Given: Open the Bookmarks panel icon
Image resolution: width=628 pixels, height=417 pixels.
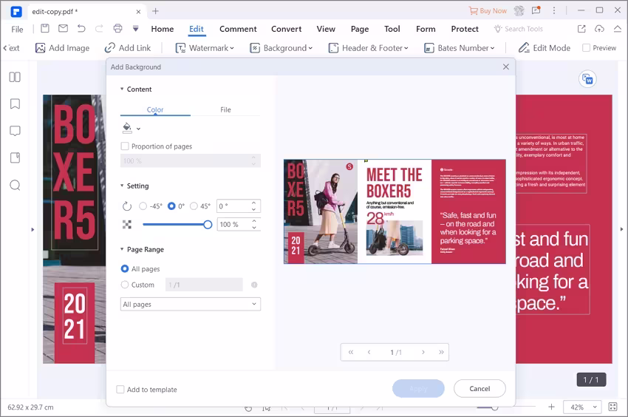Looking at the screenshot, I should pyautogui.click(x=15, y=104).
